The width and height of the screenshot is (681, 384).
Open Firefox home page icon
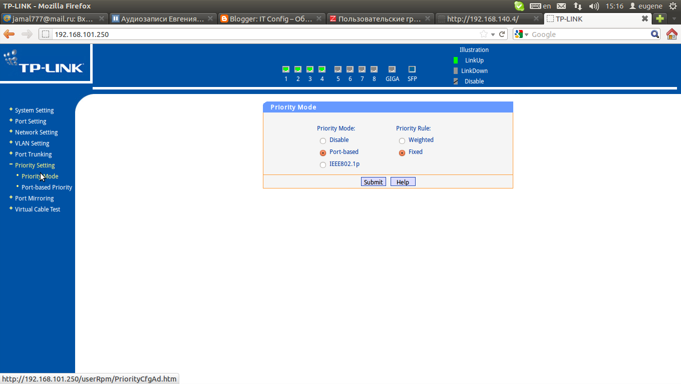click(672, 34)
